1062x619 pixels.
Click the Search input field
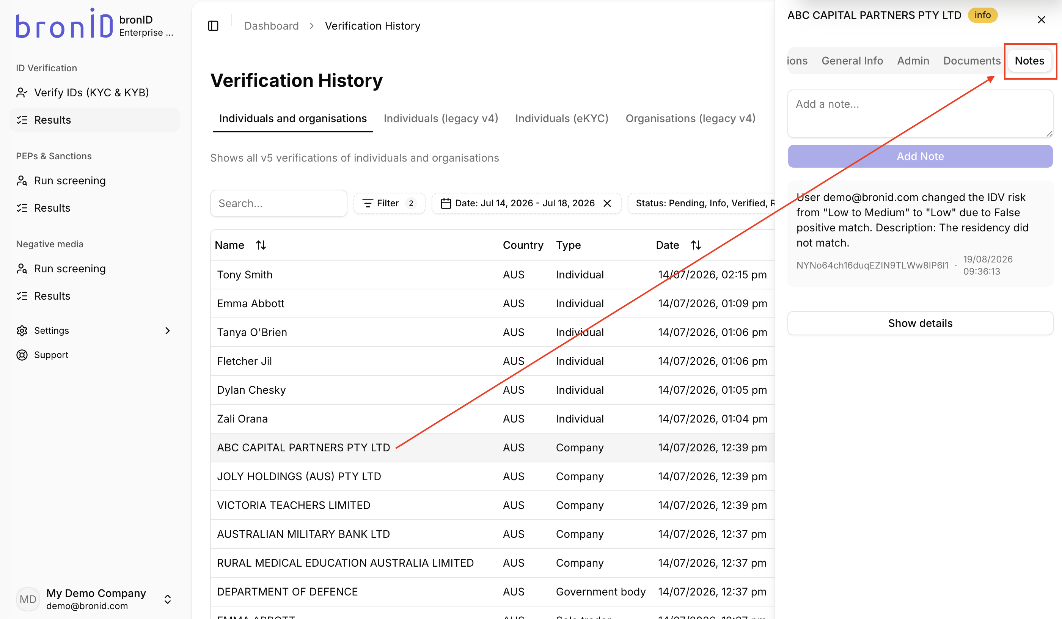tap(278, 204)
